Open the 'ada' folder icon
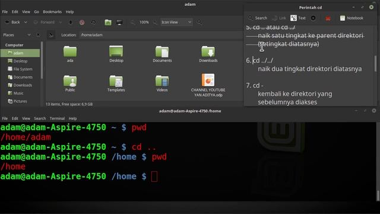Image resolution: width=380 pixels, height=214 pixels. point(70,54)
